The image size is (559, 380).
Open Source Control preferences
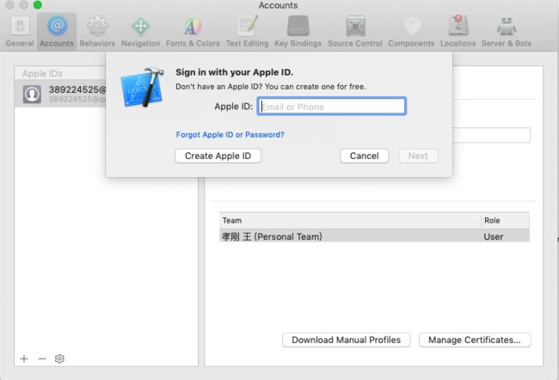pos(355,32)
